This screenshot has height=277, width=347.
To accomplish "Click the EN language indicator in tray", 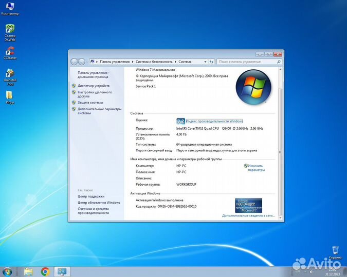I will click(x=298, y=271).
